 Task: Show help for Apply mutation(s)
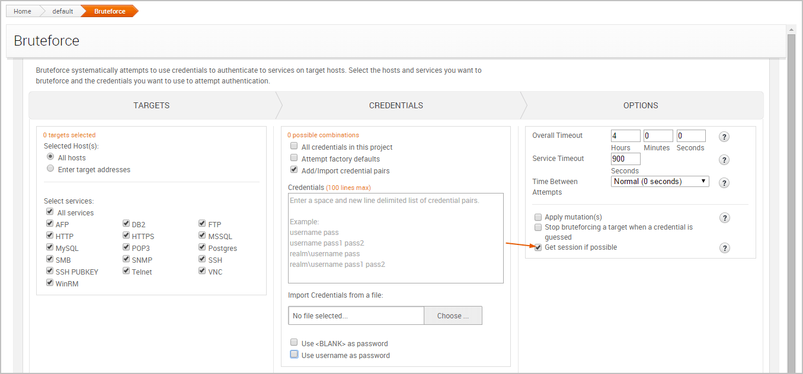click(x=724, y=218)
